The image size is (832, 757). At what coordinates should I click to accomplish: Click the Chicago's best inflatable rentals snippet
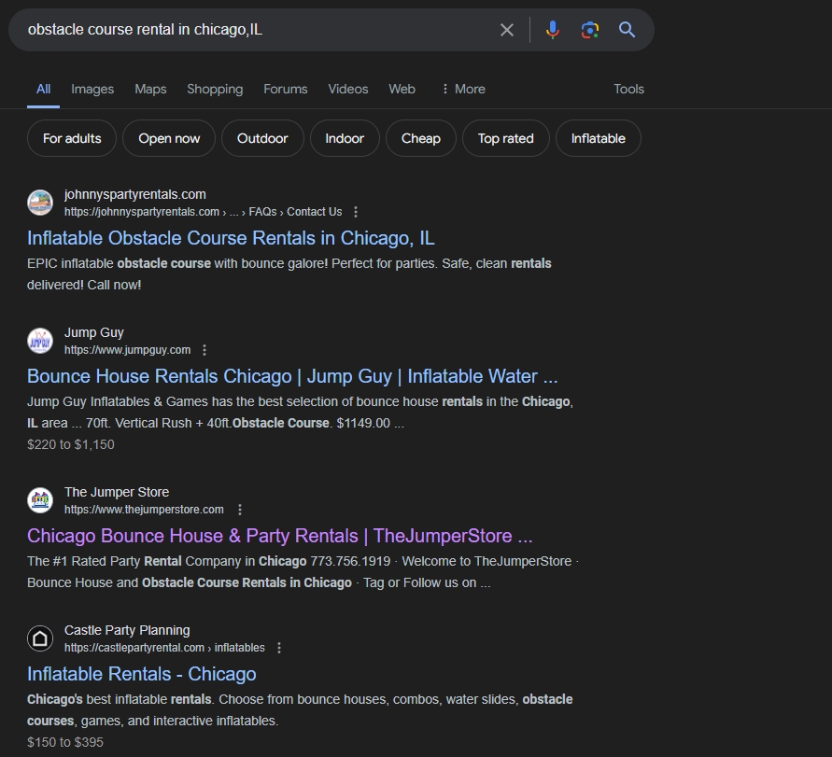pos(300,709)
